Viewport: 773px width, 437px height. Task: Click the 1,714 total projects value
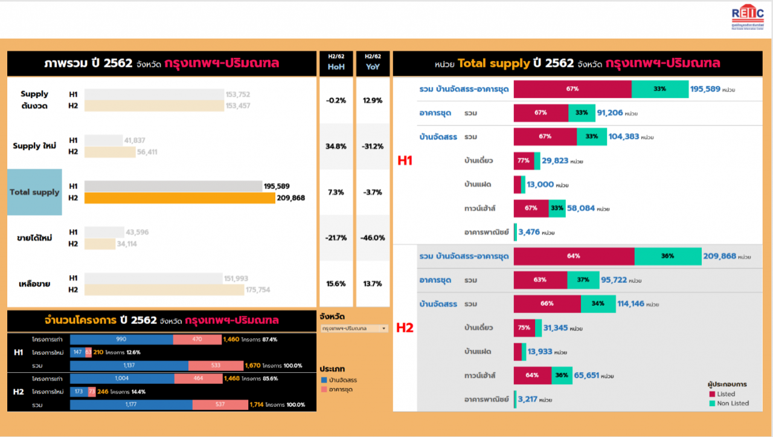click(x=256, y=404)
